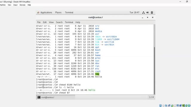Click VirtualBox optical disc status icon

point(164,106)
